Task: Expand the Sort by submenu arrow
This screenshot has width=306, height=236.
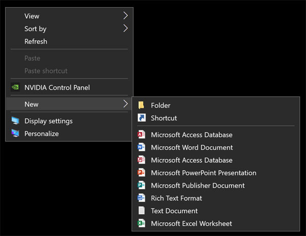Action: tap(125, 29)
